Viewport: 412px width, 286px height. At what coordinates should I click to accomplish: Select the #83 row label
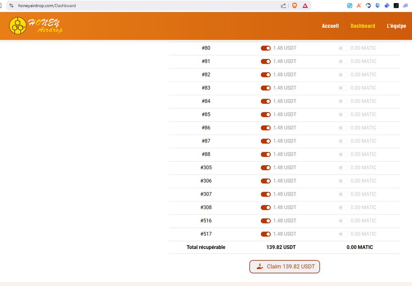click(x=206, y=88)
